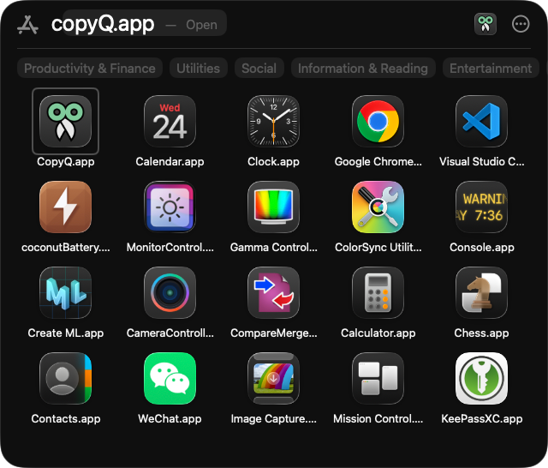The height and width of the screenshot is (468, 548).
Task: Launch ColorSync Utility
Action: tap(378, 207)
